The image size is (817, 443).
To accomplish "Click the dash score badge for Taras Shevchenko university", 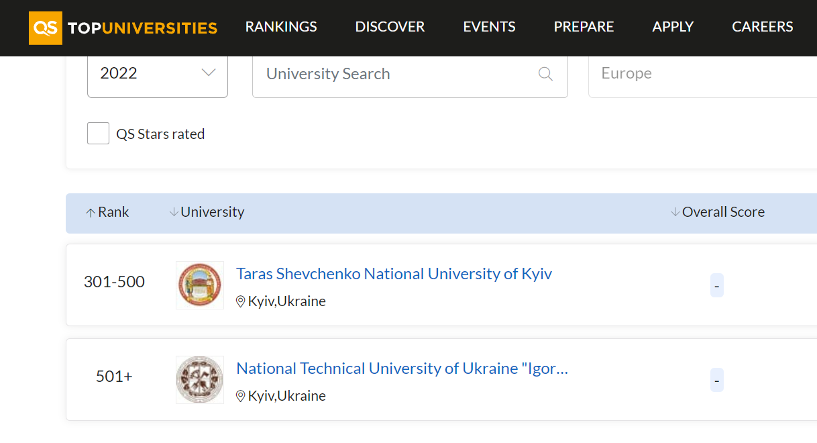I will (716, 285).
